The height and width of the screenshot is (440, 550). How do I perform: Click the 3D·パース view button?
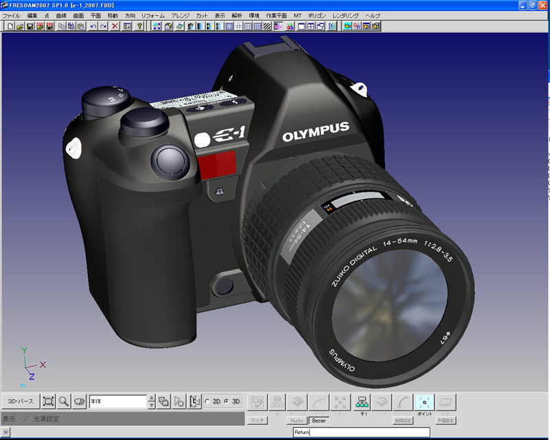click(x=20, y=401)
